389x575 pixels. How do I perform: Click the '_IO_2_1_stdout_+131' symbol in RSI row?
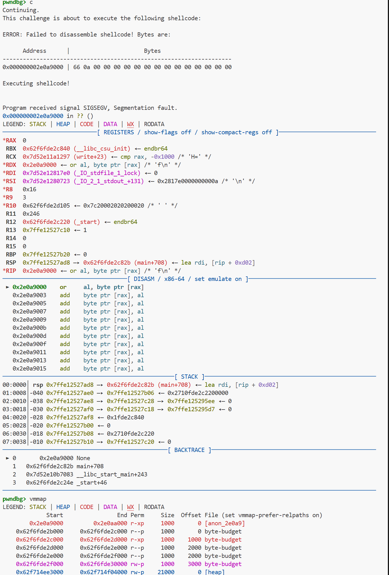coord(109,181)
